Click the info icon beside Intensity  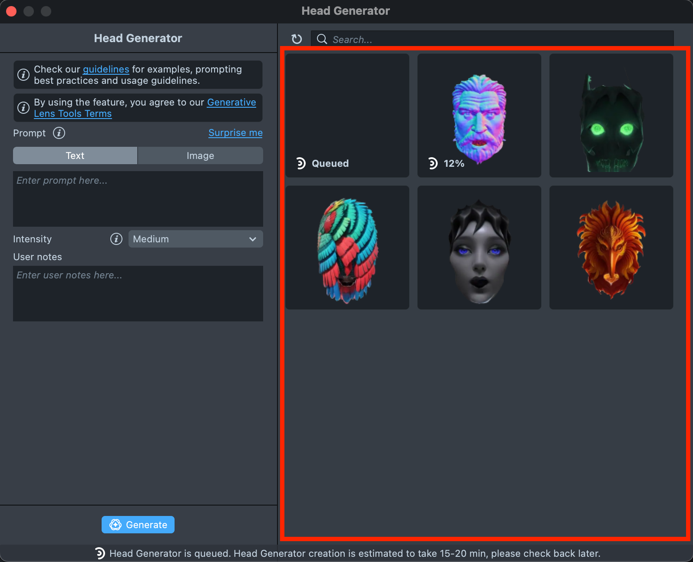click(x=116, y=239)
